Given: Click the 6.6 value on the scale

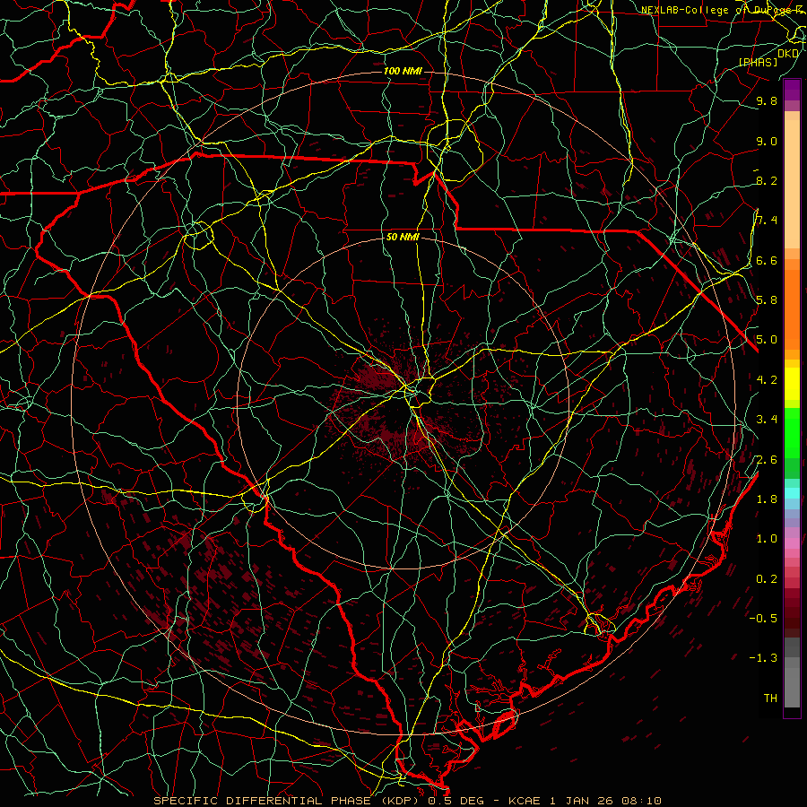Looking at the screenshot, I should [x=767, y=260].
